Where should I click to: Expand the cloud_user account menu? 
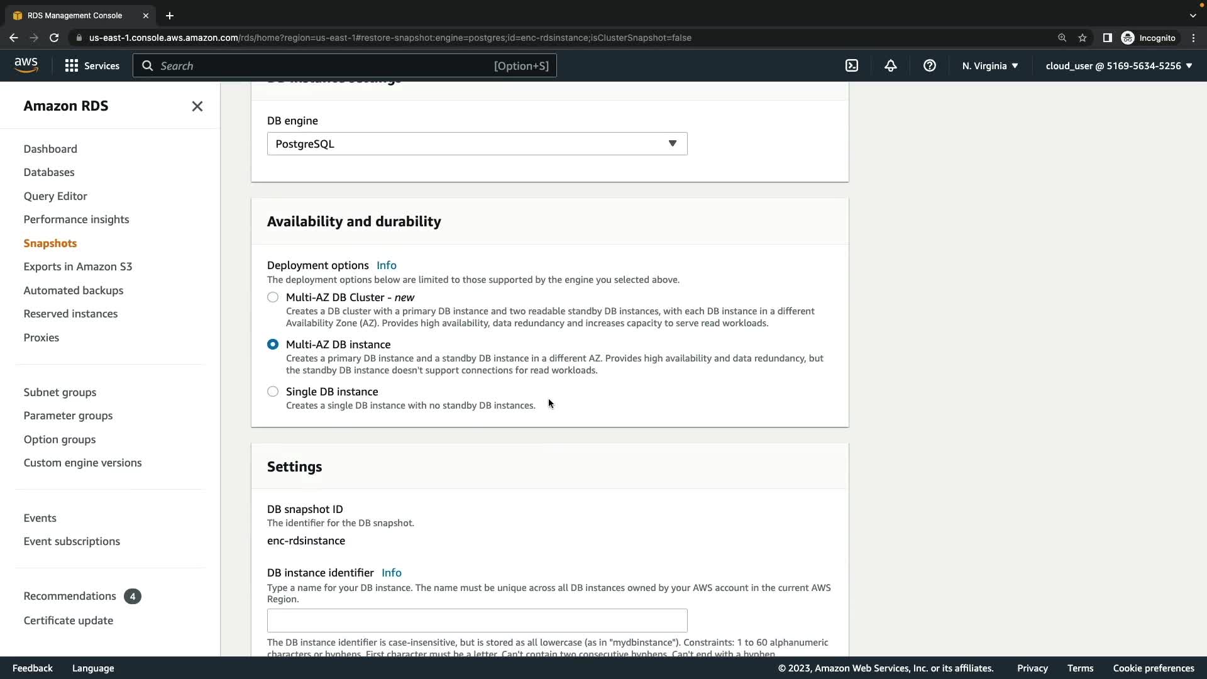click(x=1118, y=65)
